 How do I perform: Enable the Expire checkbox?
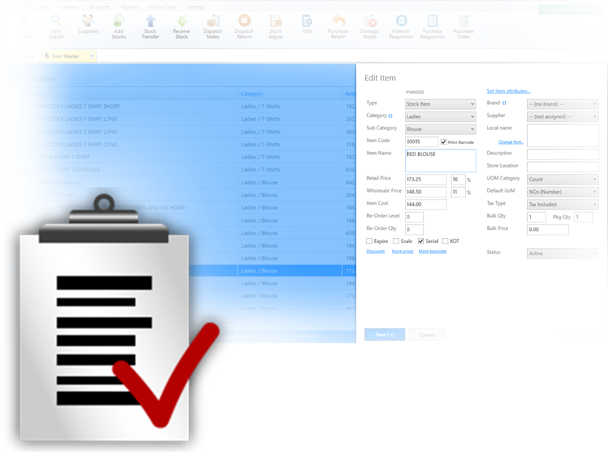click(x=369, y=241)
